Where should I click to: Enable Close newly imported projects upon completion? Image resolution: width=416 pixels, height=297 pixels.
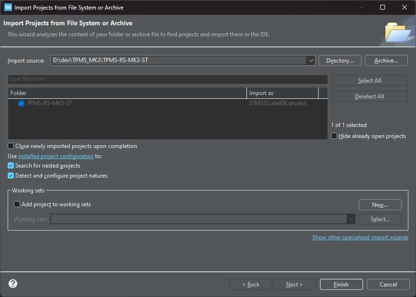click(x=11, y=146)
